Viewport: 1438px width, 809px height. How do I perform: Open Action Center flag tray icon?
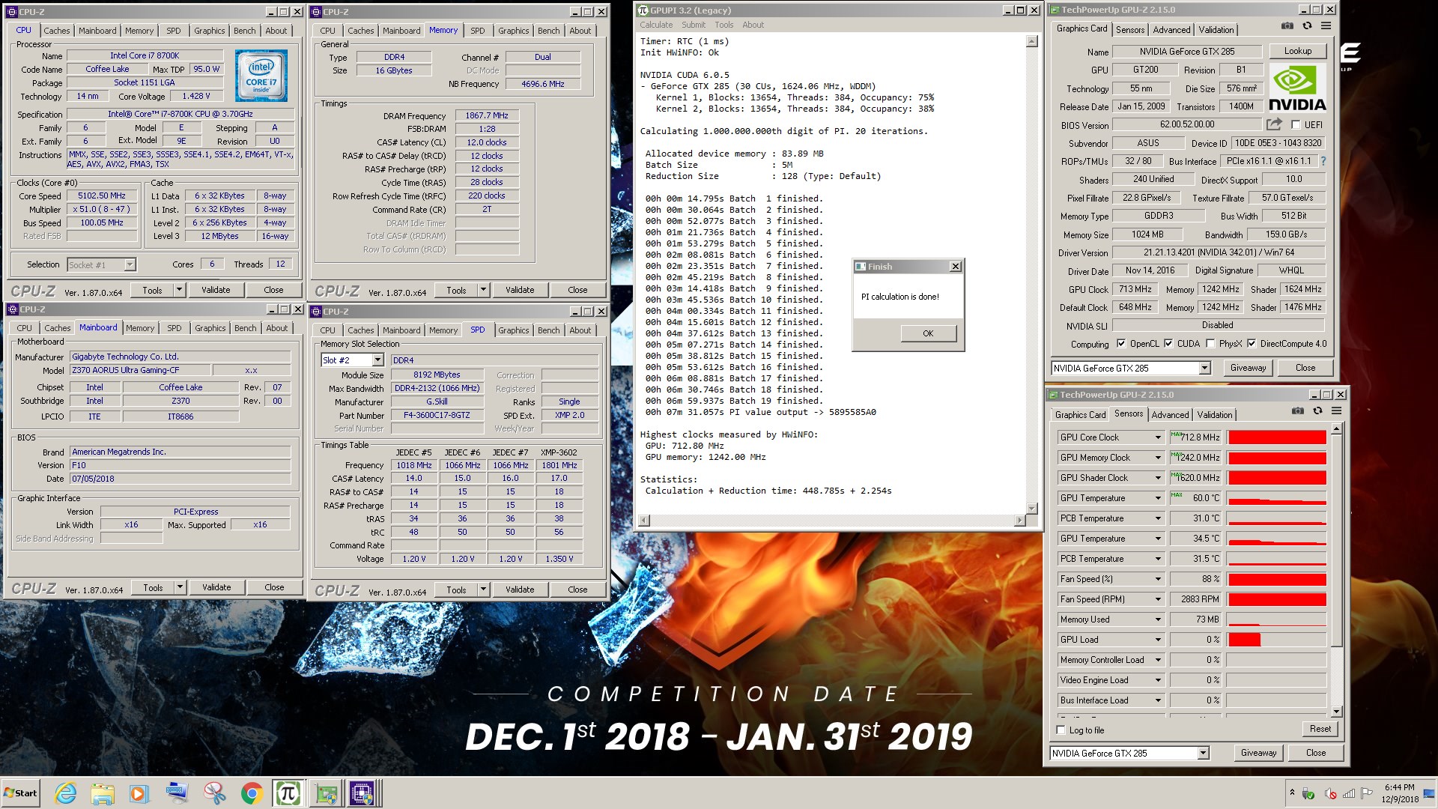coord(1366,793)
